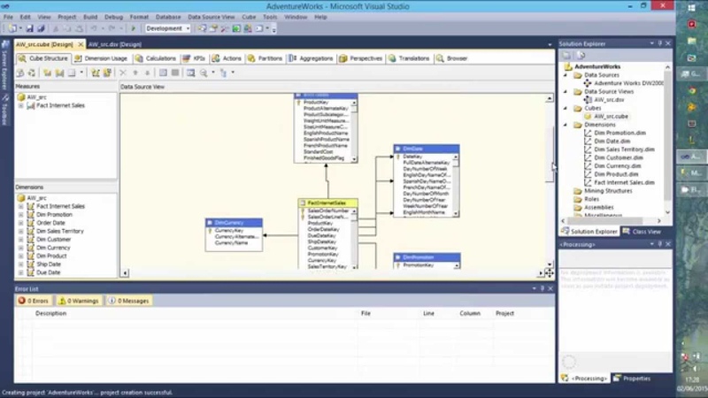Expand the Dim Currency dimension node
Image resolution: width=708 pixels, height=398 pixels.
point(20,248)
